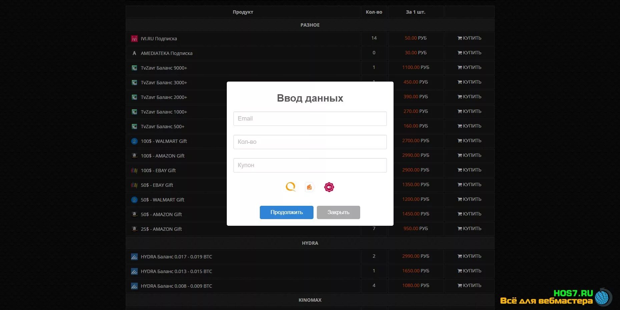The image size is (620, 310).
Task: Click the HYDRA 0.008 - 0.009 BTC icon
Action: [x=134, y=286]
